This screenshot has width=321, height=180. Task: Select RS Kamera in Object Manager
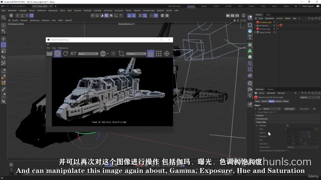point(264,26)
